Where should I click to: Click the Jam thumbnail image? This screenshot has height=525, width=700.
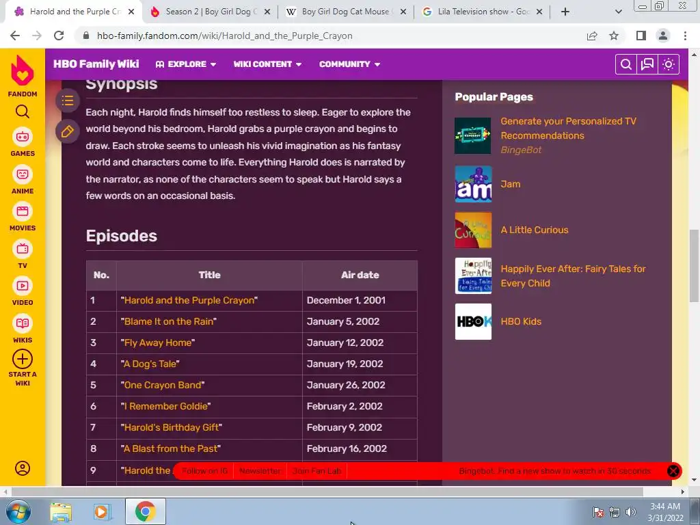(473, 184)
